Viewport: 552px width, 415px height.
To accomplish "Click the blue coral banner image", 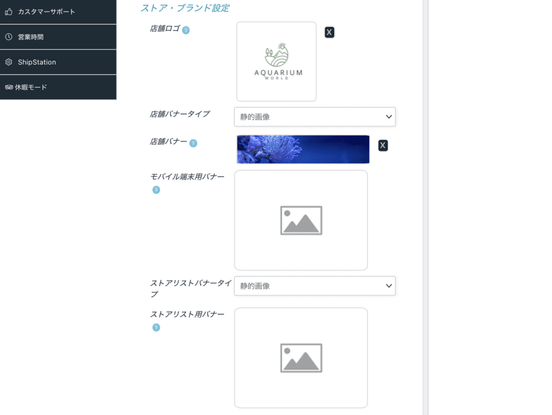I will pos(302,149).
